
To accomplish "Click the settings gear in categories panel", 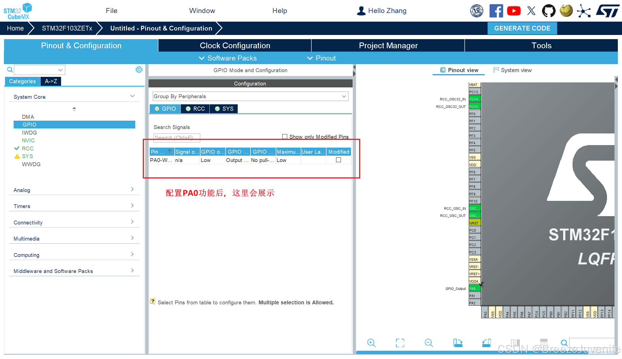I will click(x=139, y=70).
